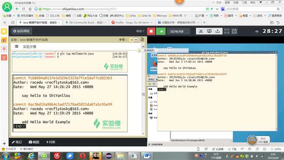Click the Windows Start button
This screenshot has height=160, width=284.
click(5, 156)
